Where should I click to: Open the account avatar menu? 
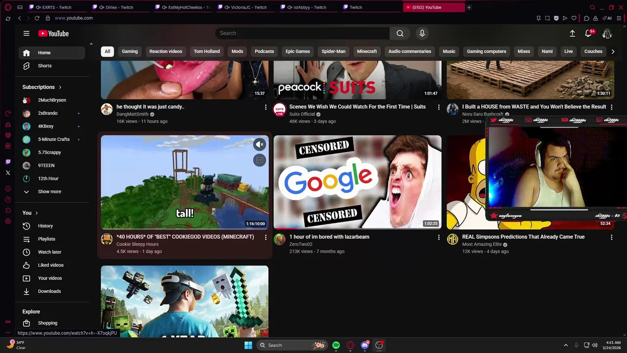tap(607, 33)
